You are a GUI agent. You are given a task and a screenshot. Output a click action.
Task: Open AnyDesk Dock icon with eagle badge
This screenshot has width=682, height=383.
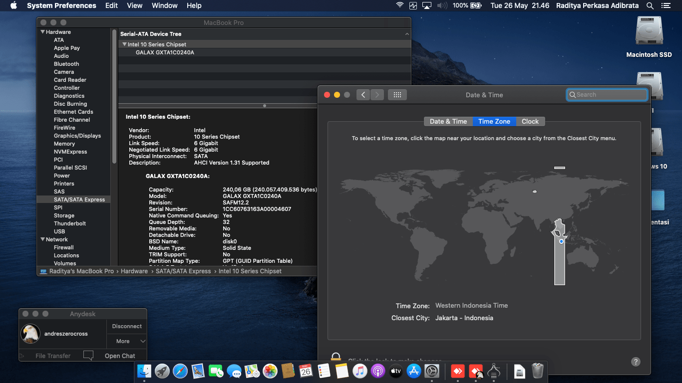[476, 371]
